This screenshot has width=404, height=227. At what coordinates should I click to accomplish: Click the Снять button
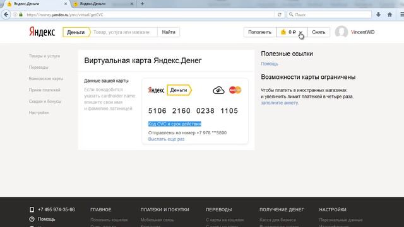[x=318, y=32]
